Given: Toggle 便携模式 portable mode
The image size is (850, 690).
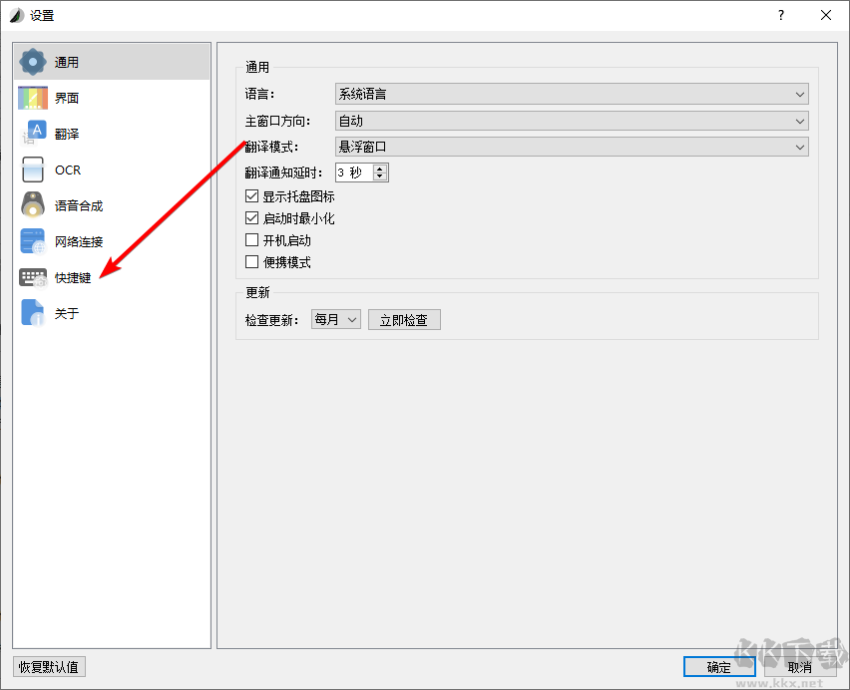Looking at the screenshot, I should coord(251,262).
